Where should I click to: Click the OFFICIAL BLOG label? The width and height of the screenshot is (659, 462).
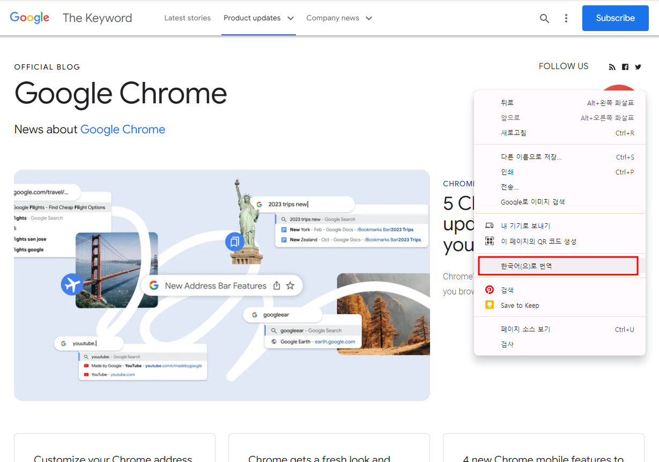pos(47,67)
